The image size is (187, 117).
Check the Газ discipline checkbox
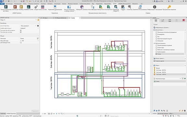(x=156, y=36)
